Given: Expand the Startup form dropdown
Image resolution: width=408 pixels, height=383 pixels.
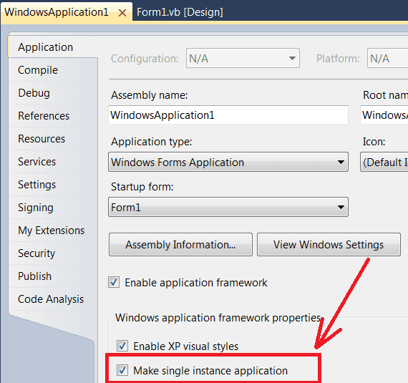Looking at the screenshot, I should (228, 207).
